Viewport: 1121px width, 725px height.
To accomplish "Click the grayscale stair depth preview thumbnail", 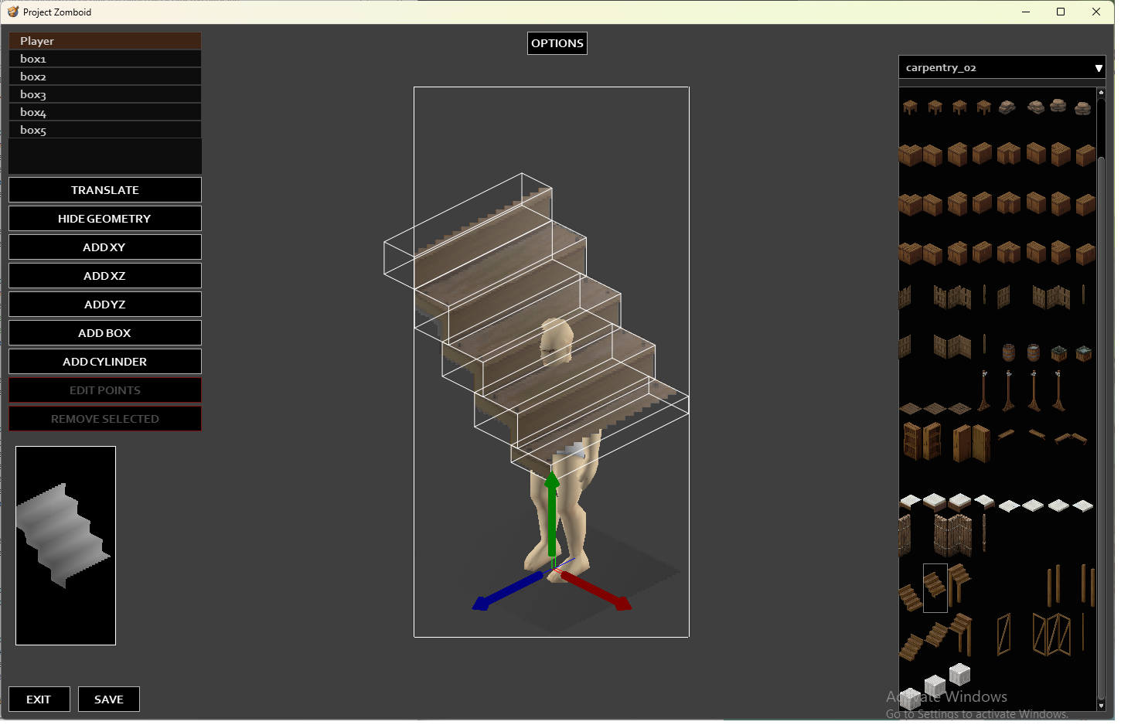I will pyautogui.click(x=66, y=546).
